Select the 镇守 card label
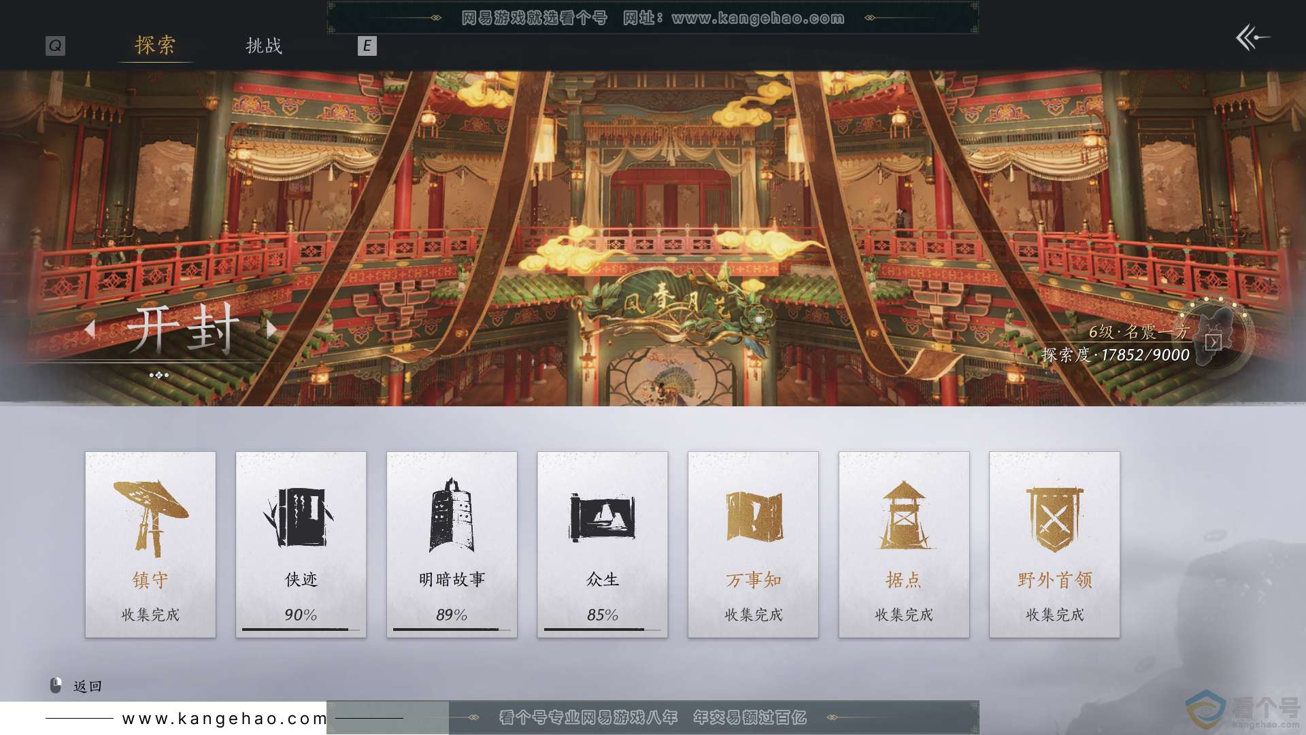 tap(150, 580)
